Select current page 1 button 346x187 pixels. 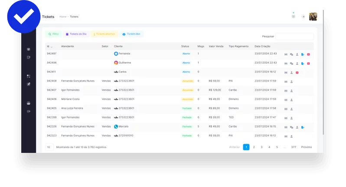tap(246, 147)
